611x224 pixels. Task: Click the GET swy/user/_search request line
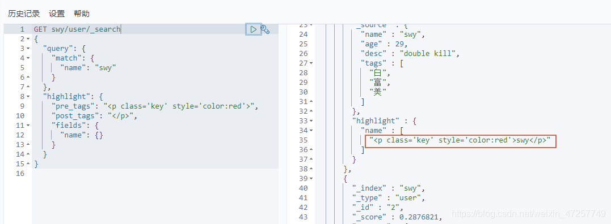pos(77,29)
